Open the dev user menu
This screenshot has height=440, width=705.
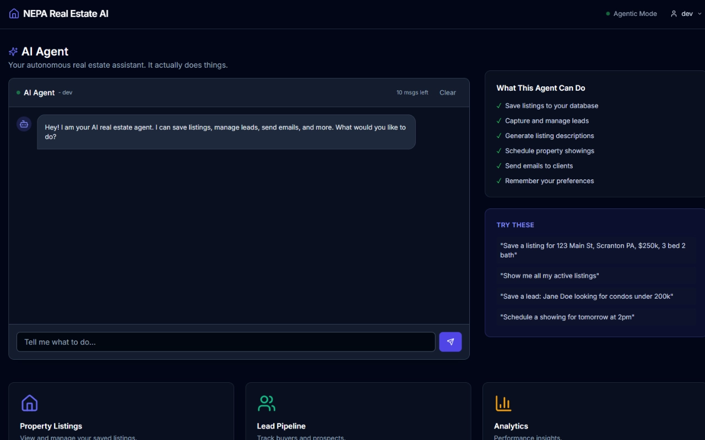pos(686,14)
